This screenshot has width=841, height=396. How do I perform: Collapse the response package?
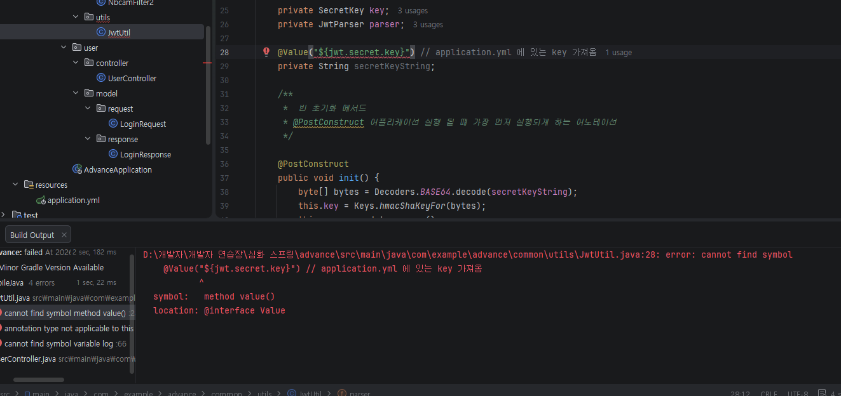(88, 139)
